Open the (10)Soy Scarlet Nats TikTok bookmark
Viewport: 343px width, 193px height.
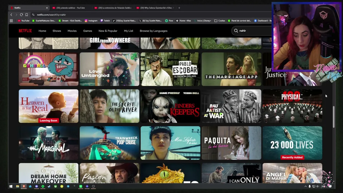tap(124, 21)
